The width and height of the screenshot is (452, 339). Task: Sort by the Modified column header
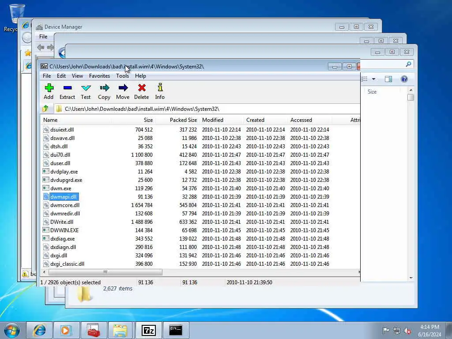pos(213,120)
